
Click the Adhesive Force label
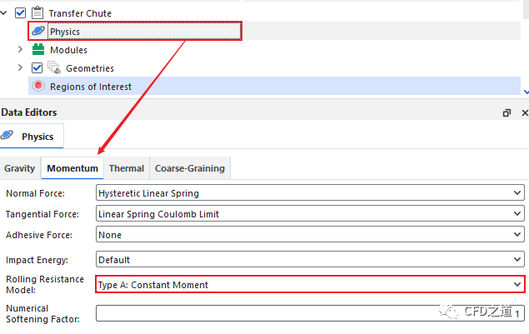[39, 235]
